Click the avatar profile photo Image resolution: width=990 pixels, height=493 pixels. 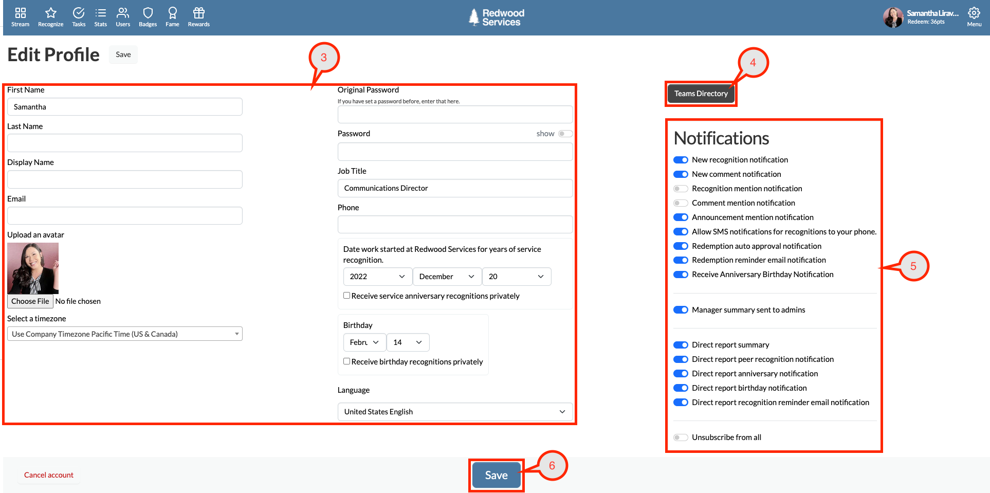click(x=32, y=268)
